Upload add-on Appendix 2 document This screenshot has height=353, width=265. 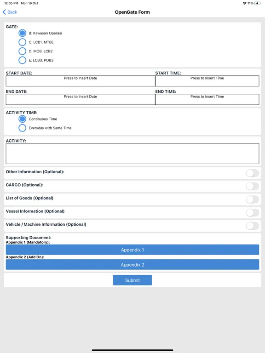pyautogui.click(x=132, y=265)
